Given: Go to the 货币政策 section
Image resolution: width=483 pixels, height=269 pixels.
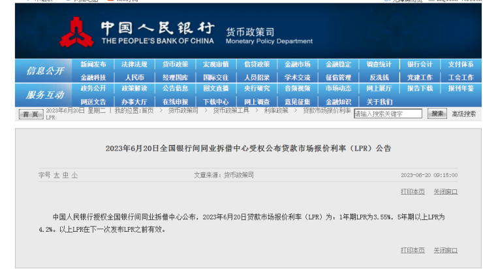Looking at the screenshot, I should tap(175, 65).
